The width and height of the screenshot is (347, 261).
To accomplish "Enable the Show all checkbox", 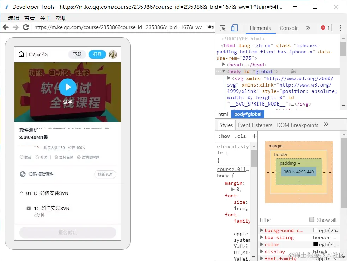I will click(312, 219).
